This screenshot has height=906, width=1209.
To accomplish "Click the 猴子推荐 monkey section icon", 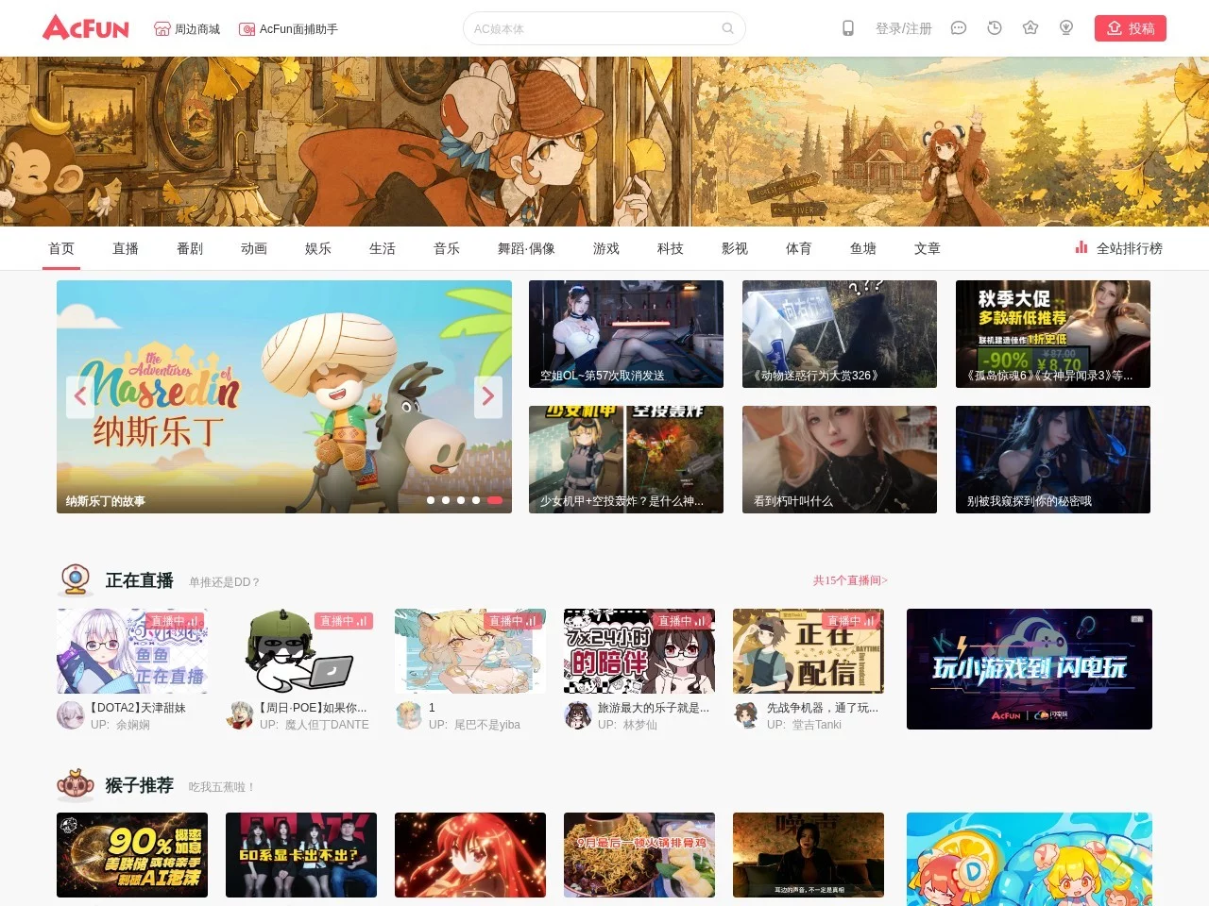I will click(x=76, y=784).
